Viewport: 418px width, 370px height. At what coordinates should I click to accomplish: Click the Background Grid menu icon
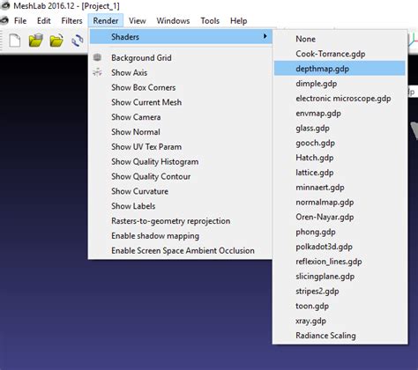(97, 57)
